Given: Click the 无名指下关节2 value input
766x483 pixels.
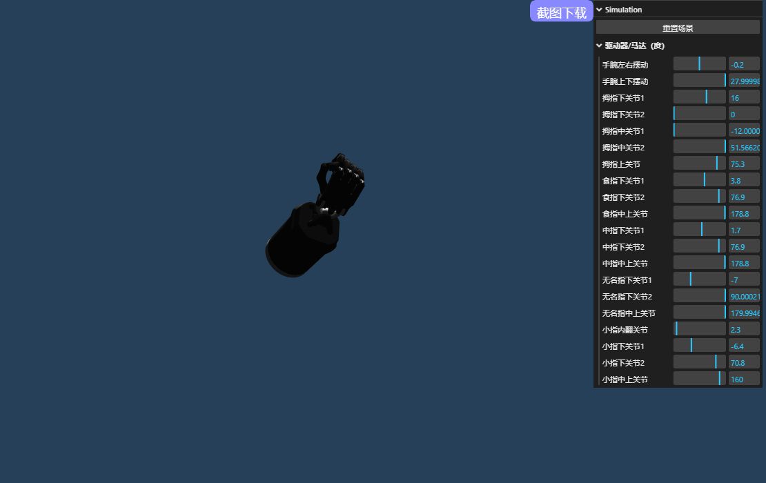Looking at the screenshot, I should (744, 296).
